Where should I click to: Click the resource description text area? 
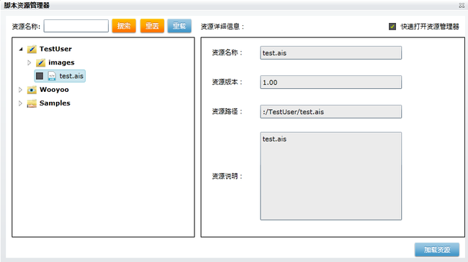(x=330, y=177)
